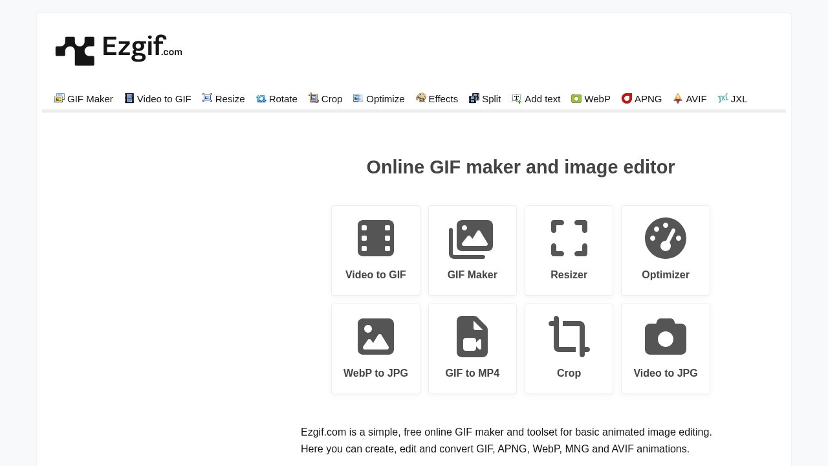Select the GIF Maker images icon tile
Image resolution: width=828 pixels, height=466 pixels.
coord(472,239)
